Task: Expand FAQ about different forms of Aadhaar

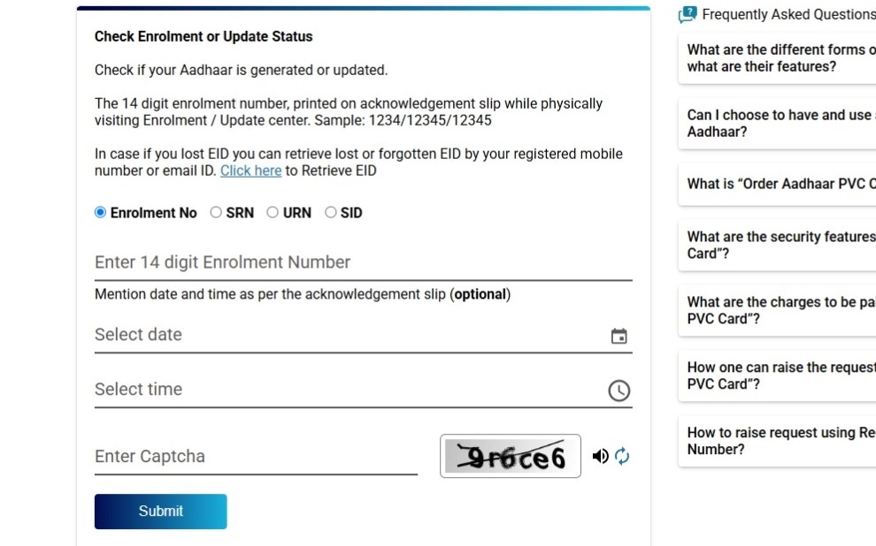Action: [777, 58]
